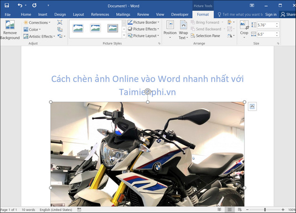Switch to the Design tab
The height and width of the screenshot is (213, 296).
point(60,15)
